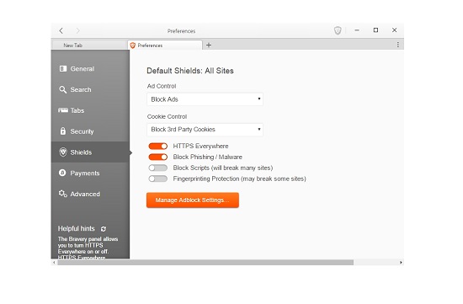This screenshot has width=463, height=304.
Task: Add a new tab with plus icon
Action: (209, 45)
